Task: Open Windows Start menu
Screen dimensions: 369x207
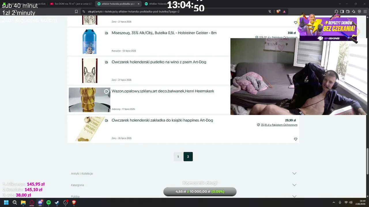Action: [6, 202]
